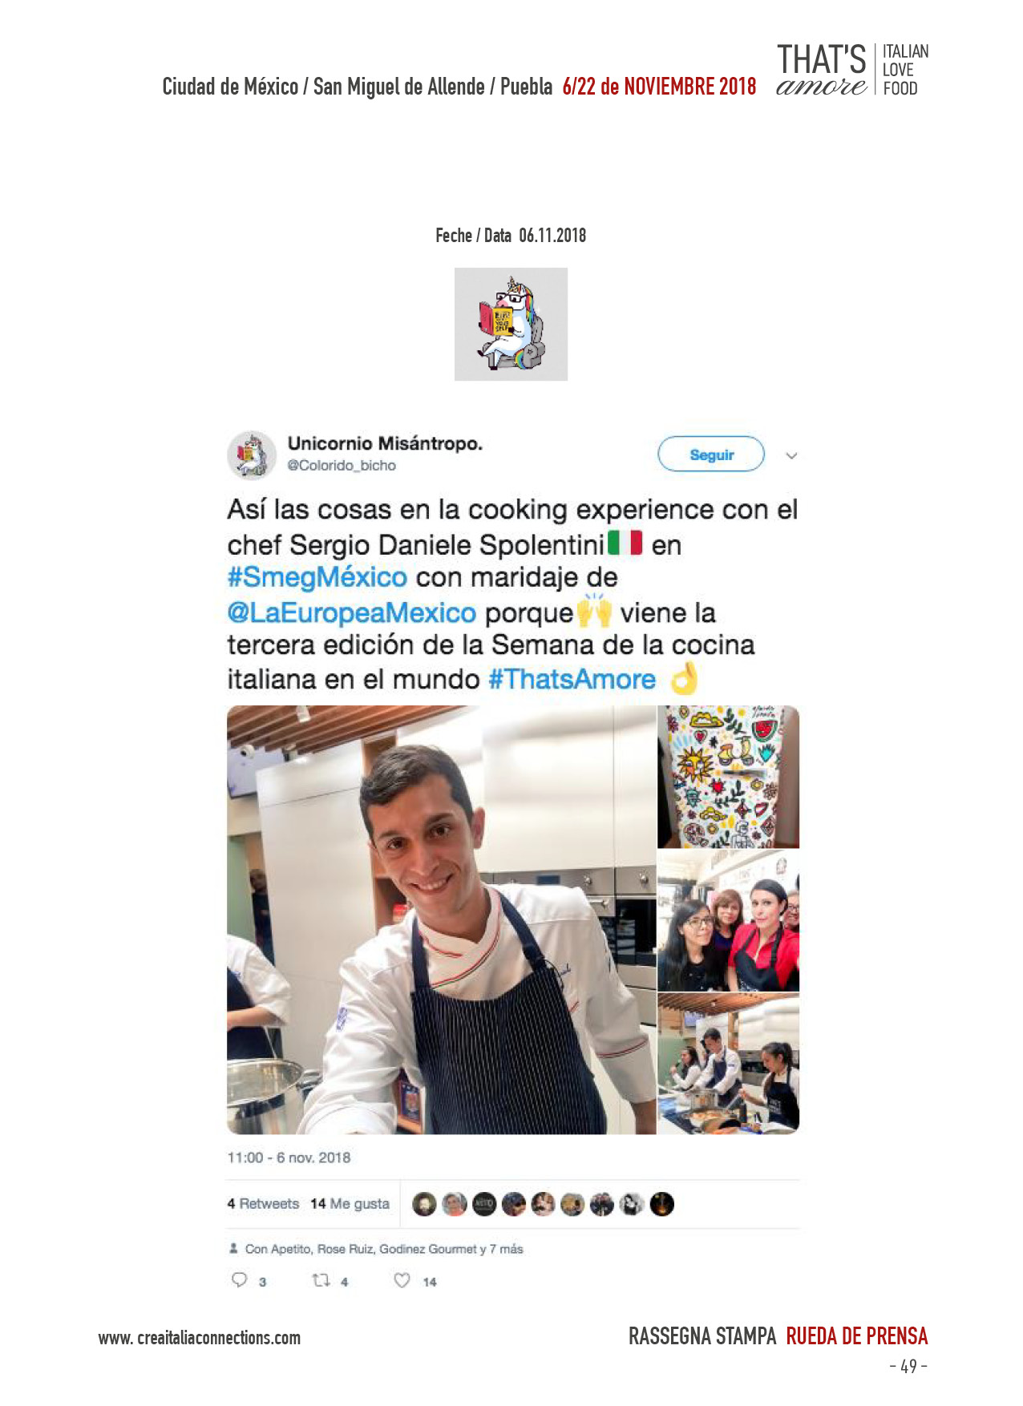Click the reply speech bubble icon
The height and width of the screenshot is (1406, 1023).
click(x=239, y=1280)
